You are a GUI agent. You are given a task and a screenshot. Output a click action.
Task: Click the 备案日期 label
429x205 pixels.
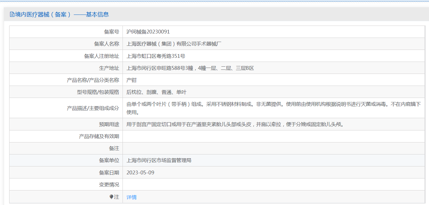(109, 172)
